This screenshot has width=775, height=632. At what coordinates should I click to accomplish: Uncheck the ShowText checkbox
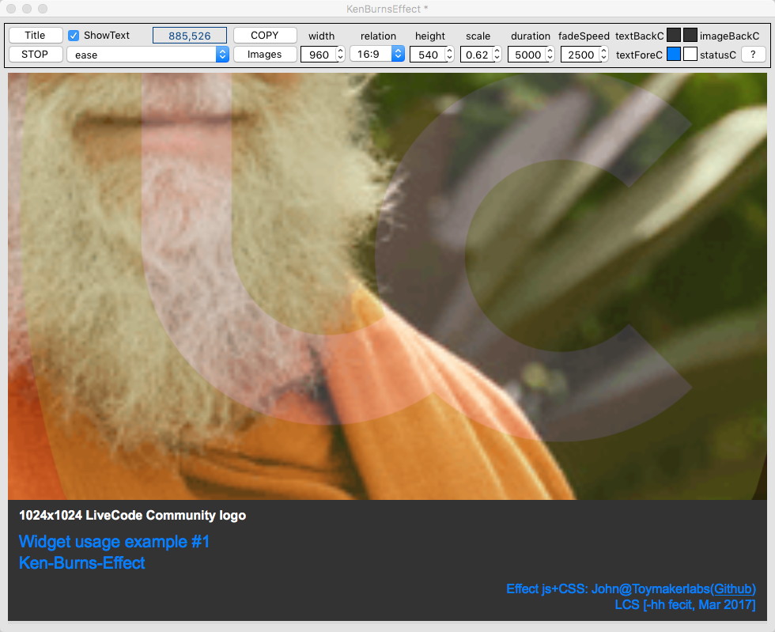[x=74, y=36]
